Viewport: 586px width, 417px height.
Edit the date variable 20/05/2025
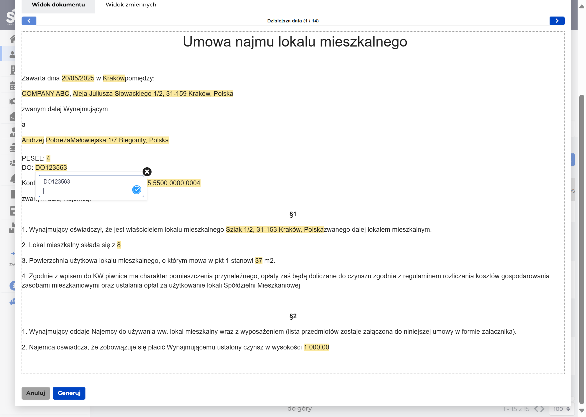tap(78, 78)
